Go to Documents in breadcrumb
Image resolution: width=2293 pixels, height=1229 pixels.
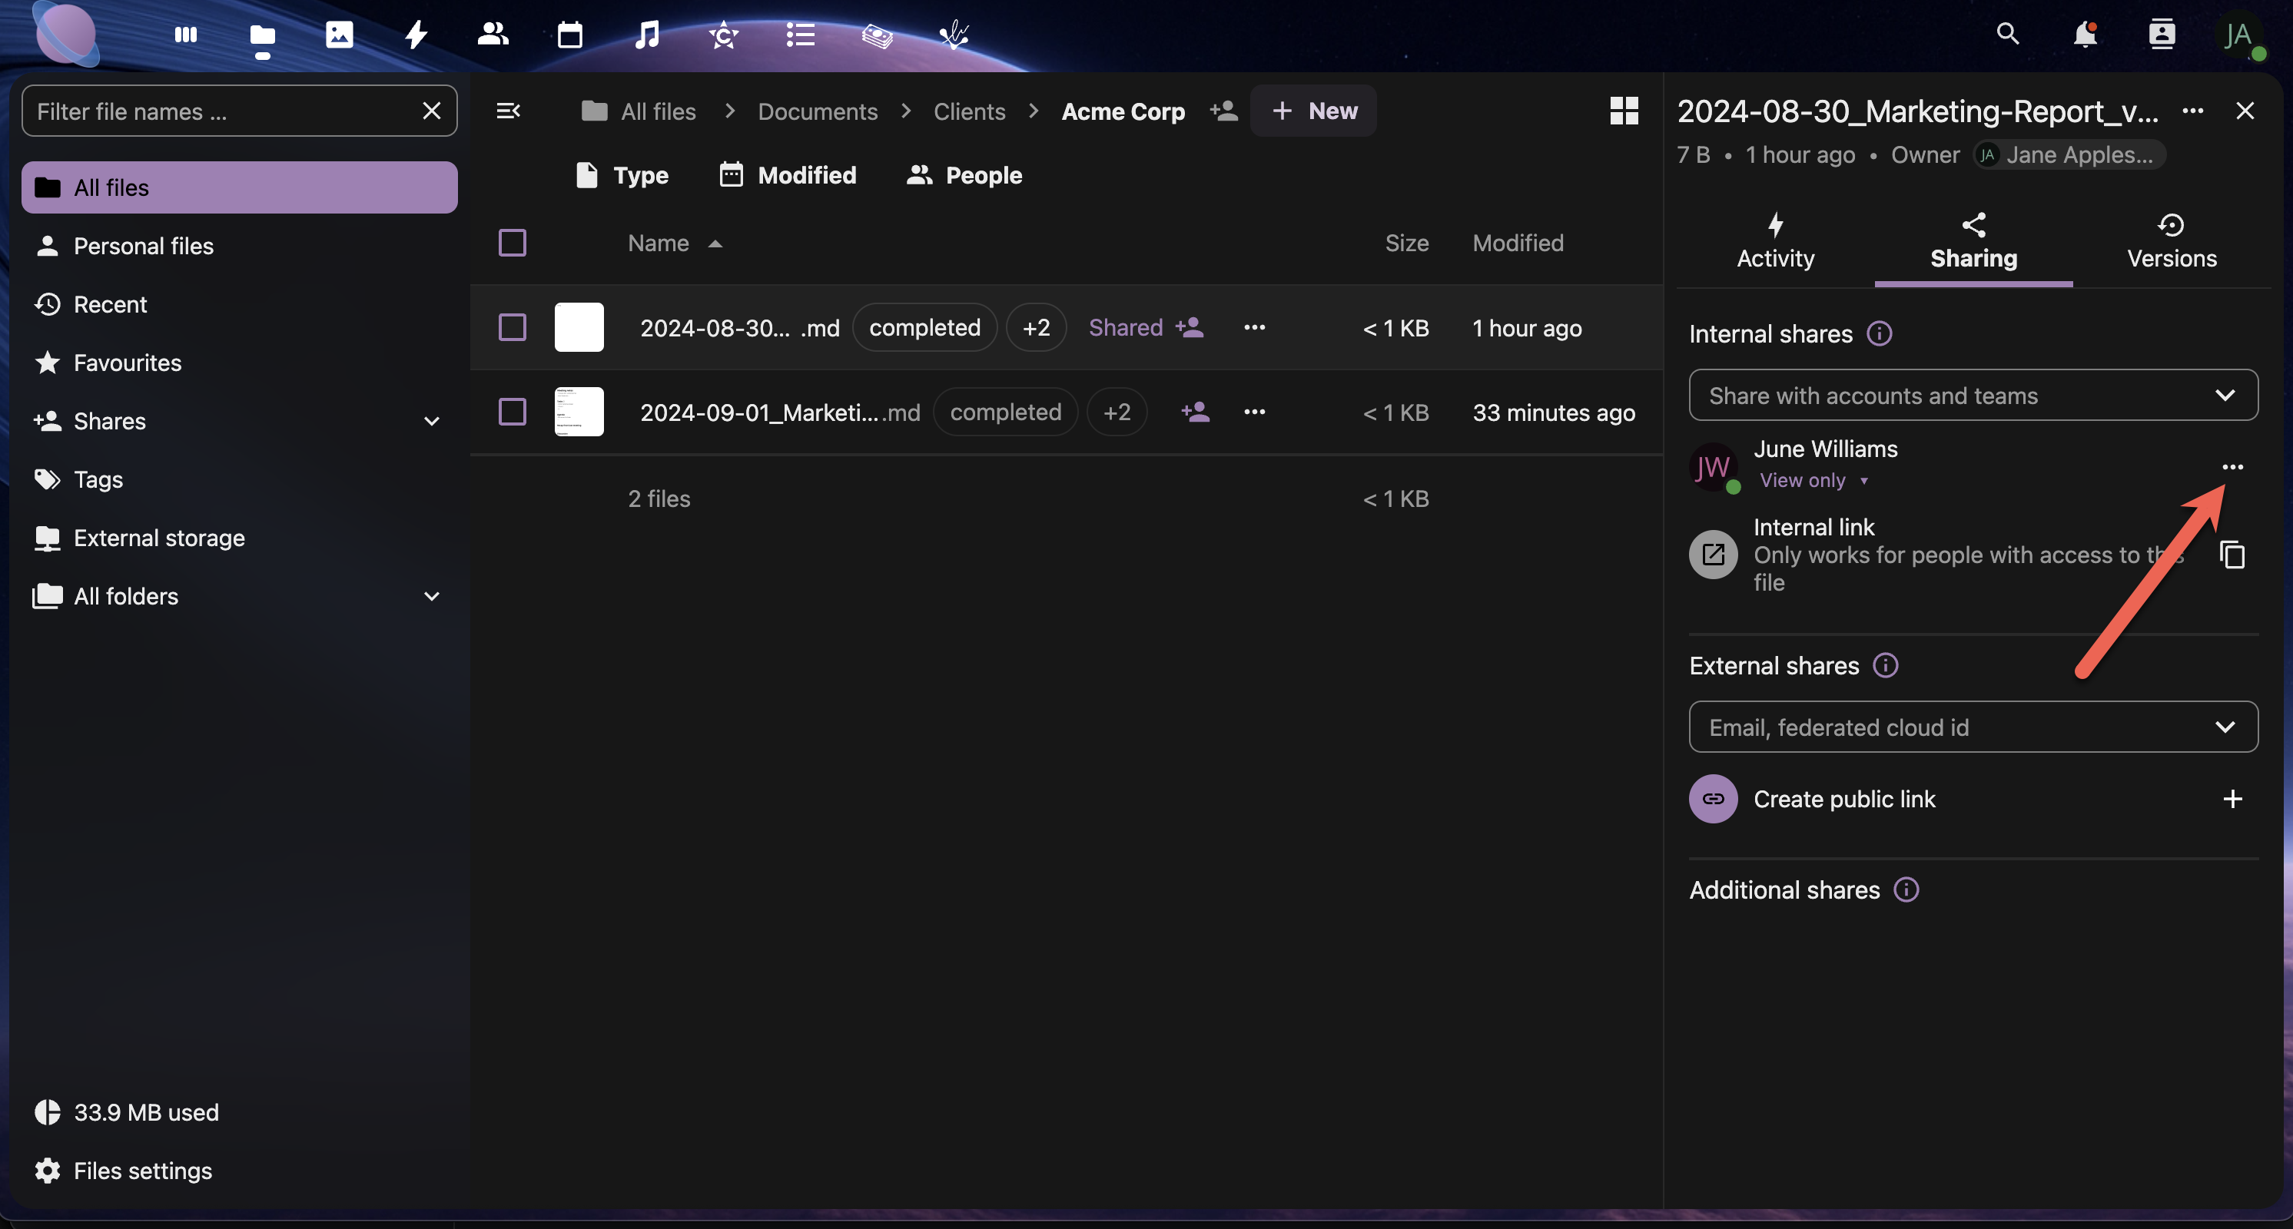coord(817,111)
